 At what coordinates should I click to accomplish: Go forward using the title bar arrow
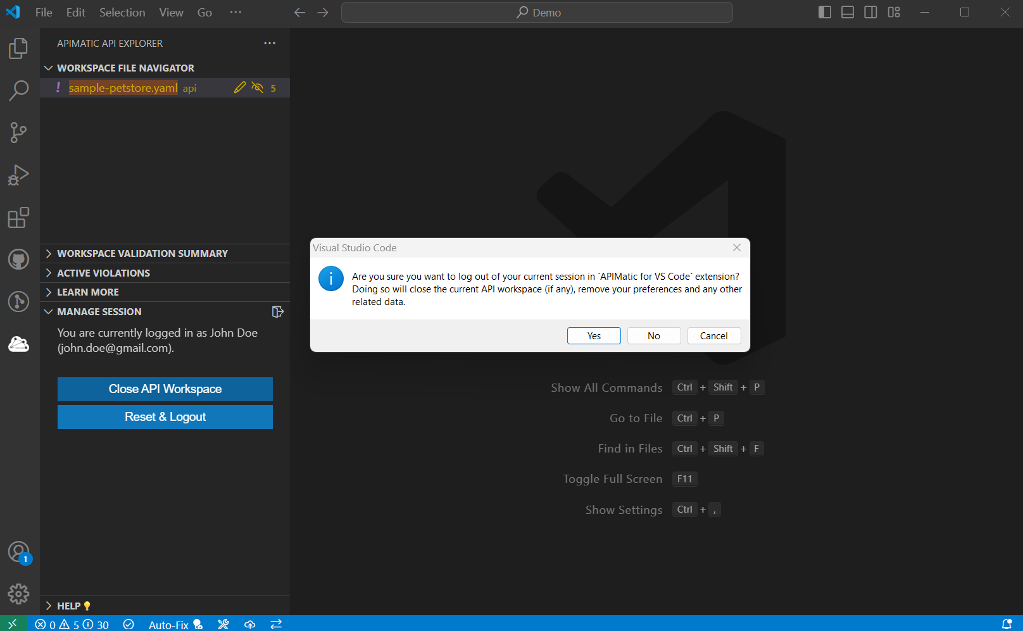[x=323, y=13]
